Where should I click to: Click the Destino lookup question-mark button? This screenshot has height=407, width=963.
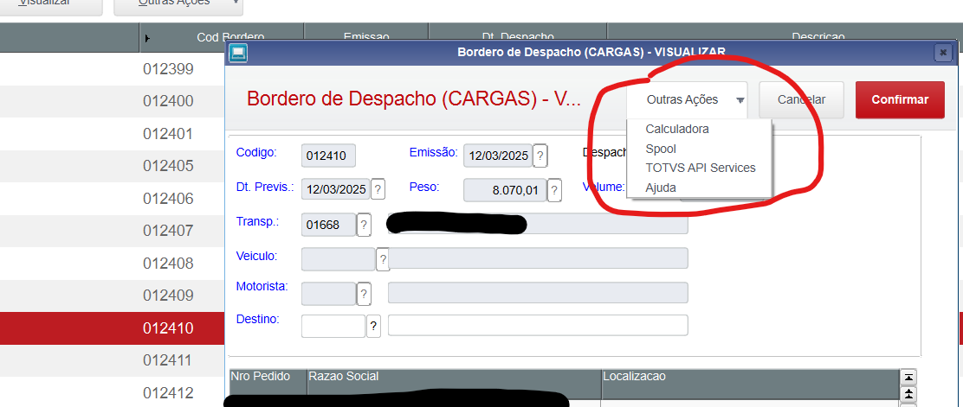pos(373,326)
